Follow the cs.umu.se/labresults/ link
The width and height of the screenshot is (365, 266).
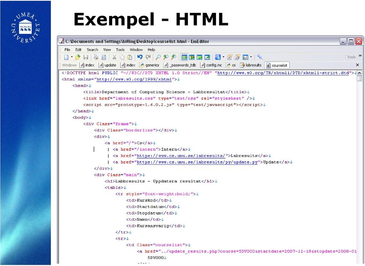[181, 156]
